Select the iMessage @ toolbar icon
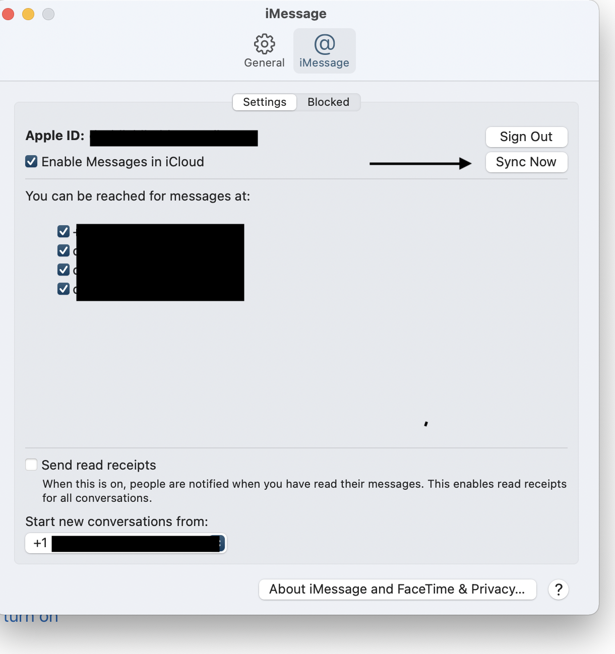 (x=325, y=51)
